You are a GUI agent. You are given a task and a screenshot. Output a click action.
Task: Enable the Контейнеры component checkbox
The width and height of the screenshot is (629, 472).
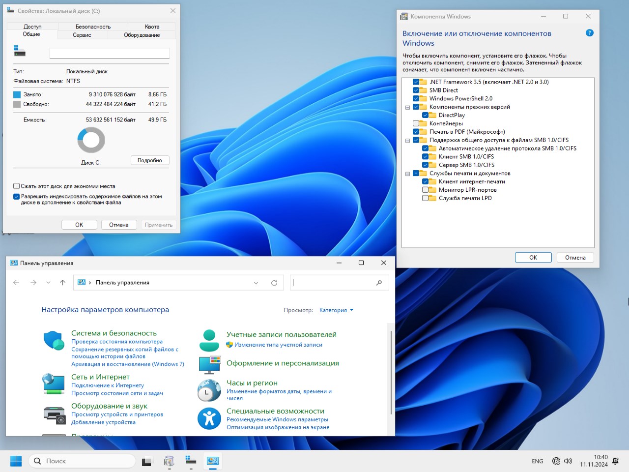pyautogui.click(x=416, y=123)
